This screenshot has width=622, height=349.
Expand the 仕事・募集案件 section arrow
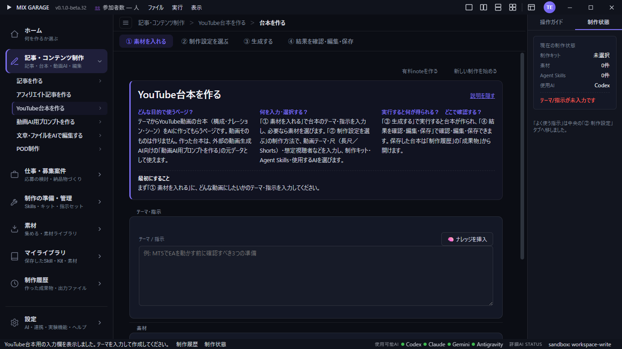click(x=100, y=174)
